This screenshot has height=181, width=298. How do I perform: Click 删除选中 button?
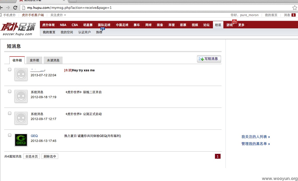(x=50, y=156)
